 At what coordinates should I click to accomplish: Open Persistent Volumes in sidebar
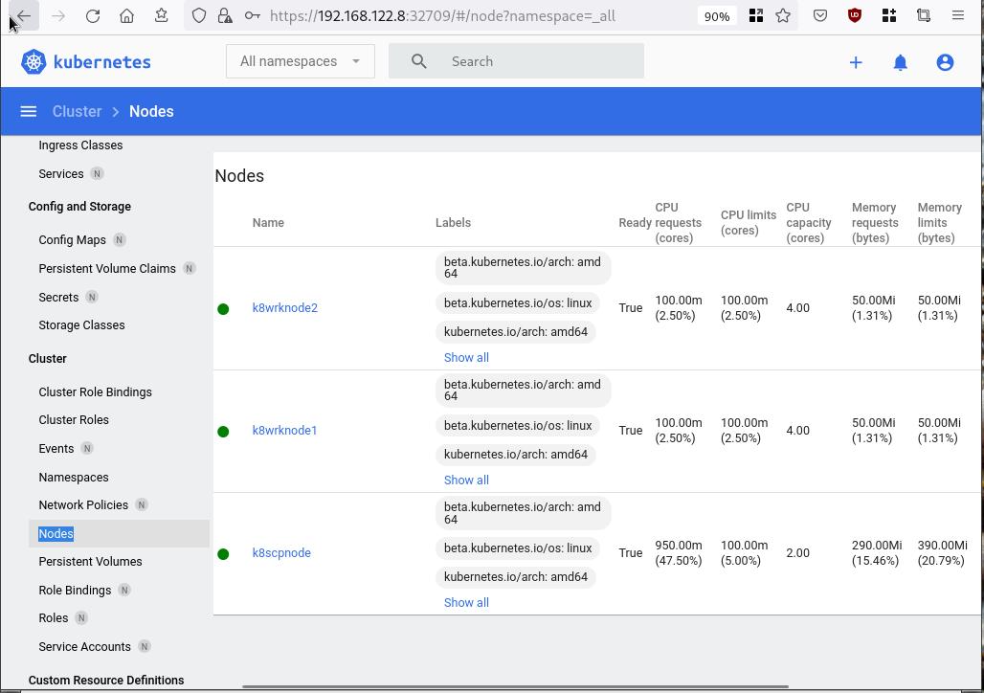pos(90,562)
